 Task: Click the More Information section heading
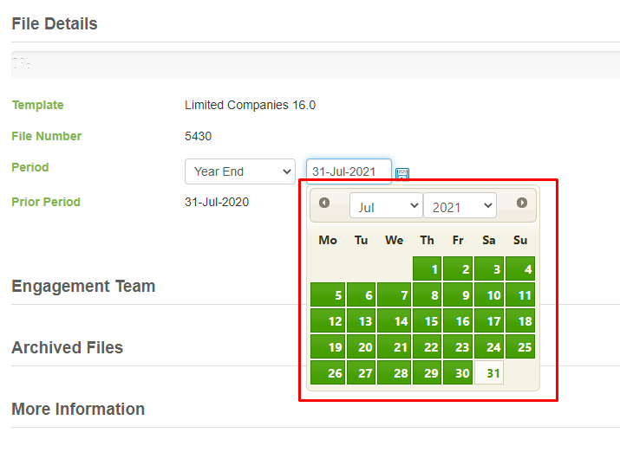[x=78, y=409]
